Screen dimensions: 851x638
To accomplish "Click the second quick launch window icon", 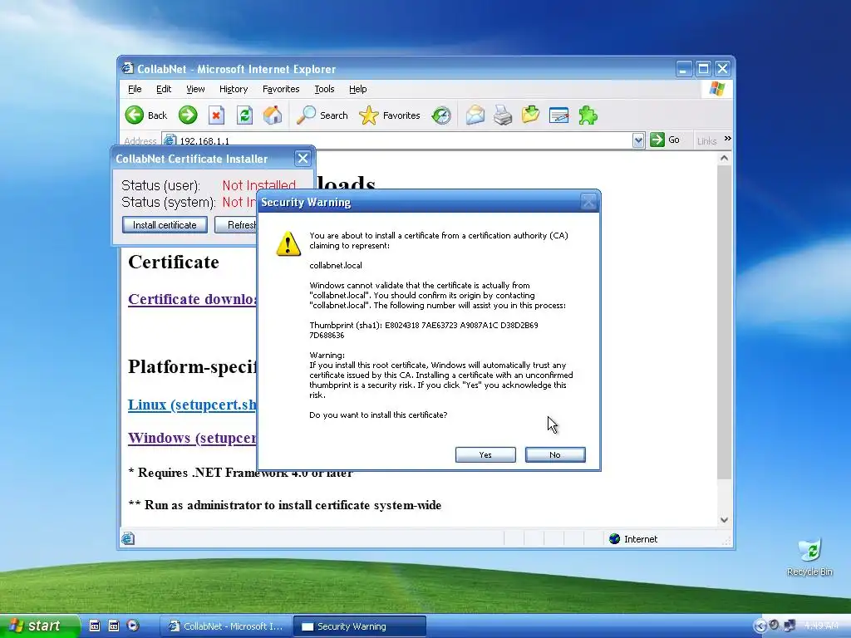I will pos(113,625).
